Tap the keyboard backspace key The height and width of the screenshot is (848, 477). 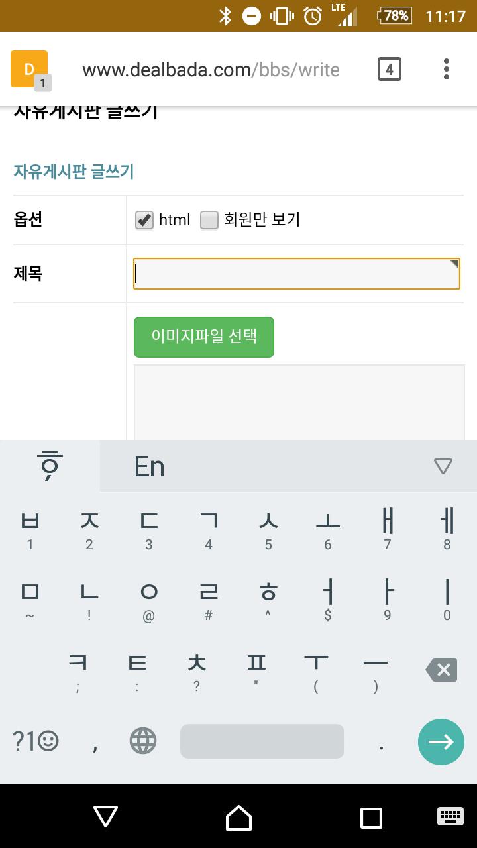[x=442, y=670]
